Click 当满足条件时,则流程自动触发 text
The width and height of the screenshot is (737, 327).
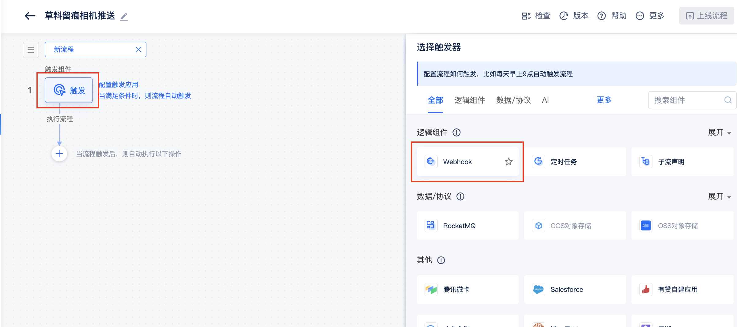(x=145, y=96)
